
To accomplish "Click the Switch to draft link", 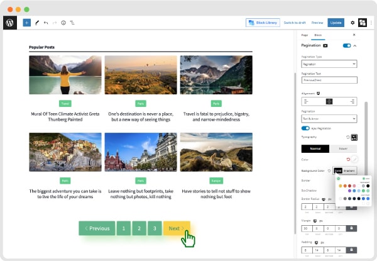I will pyautogui.click(x=294, y=23).
